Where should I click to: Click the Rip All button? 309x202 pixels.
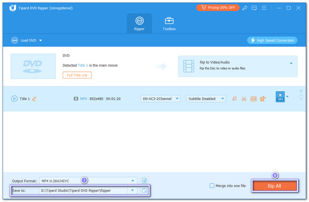tap(275, 186)
